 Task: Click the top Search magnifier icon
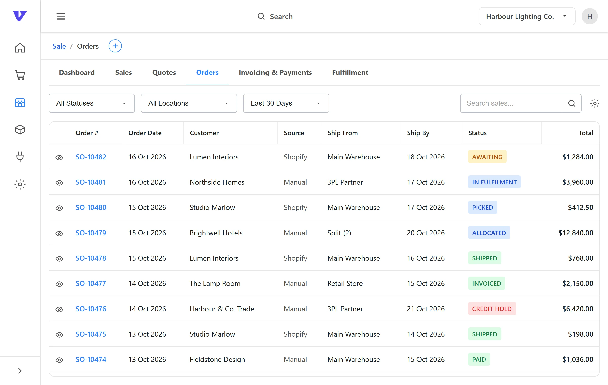click(261, 16)
